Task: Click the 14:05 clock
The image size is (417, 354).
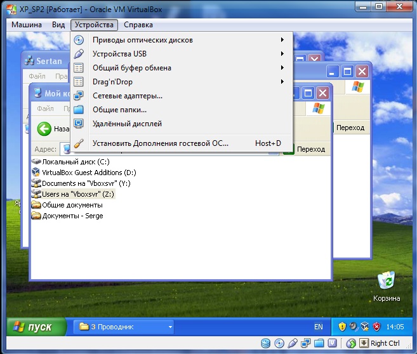Action: tap(395, 327)
